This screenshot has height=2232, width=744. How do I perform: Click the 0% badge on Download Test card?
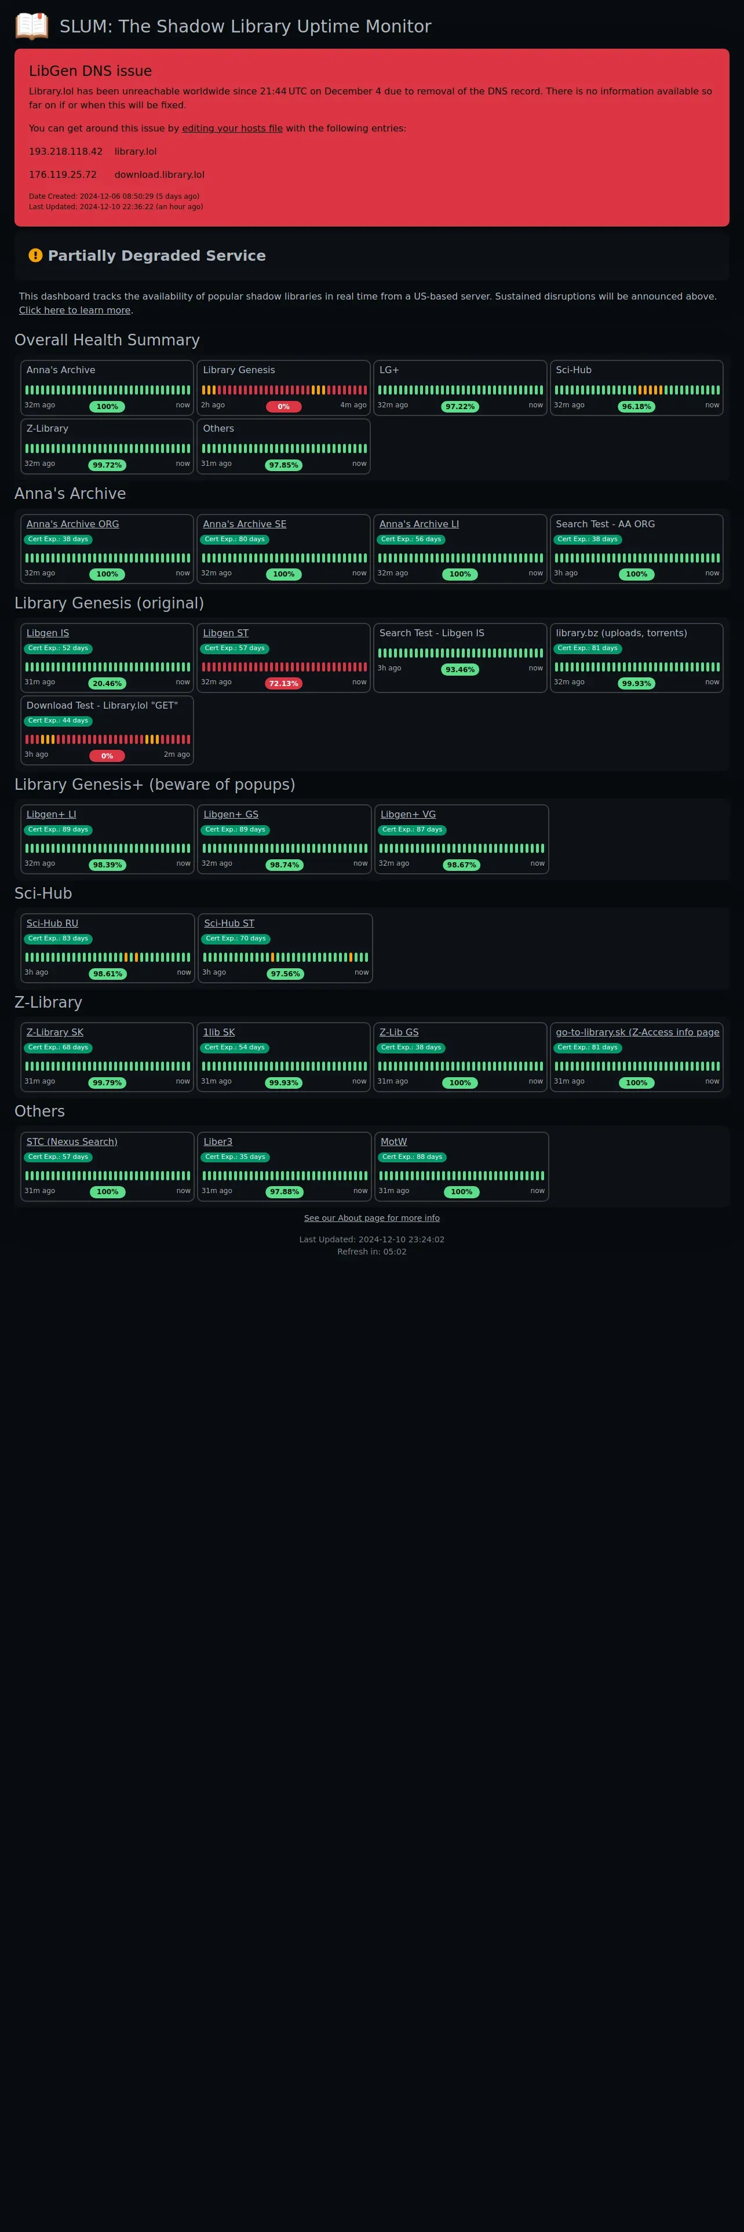coord(107,756)
